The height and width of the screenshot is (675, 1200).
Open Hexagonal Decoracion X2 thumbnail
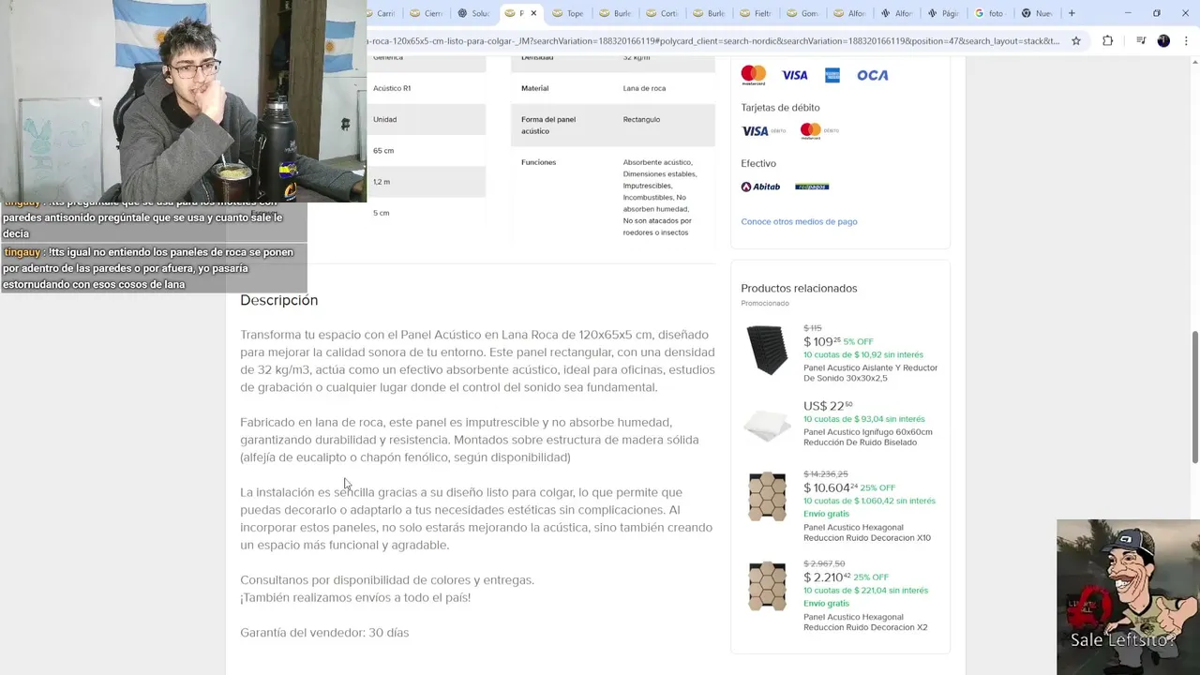768,586
